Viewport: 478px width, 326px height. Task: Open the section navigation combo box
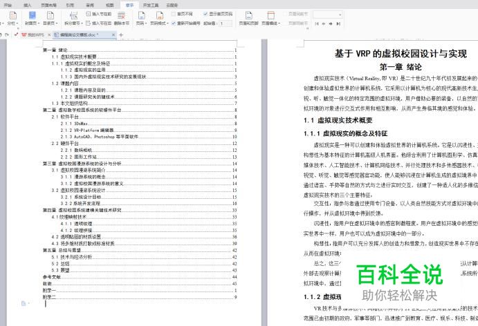tap(328, 15)
